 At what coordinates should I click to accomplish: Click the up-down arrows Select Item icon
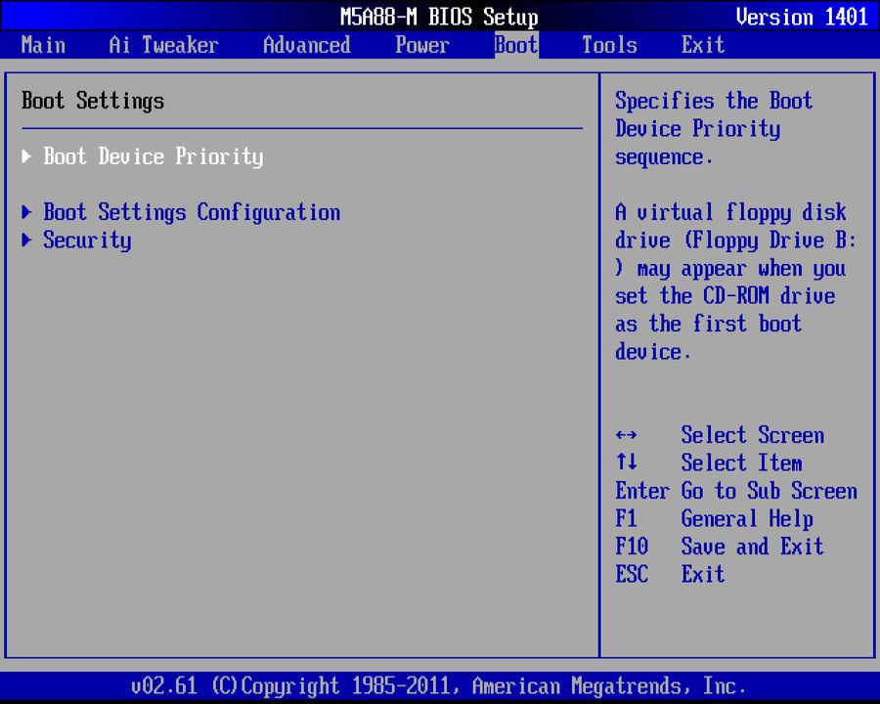(626, 462)
